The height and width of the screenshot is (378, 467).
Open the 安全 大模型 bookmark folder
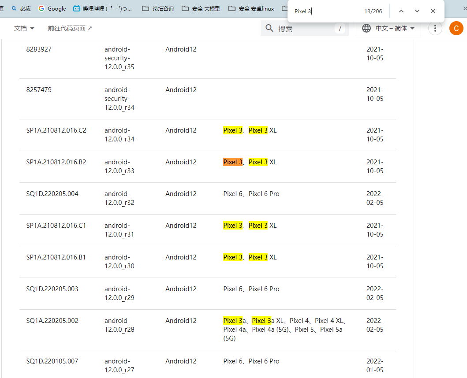click(x=201, y=8)
